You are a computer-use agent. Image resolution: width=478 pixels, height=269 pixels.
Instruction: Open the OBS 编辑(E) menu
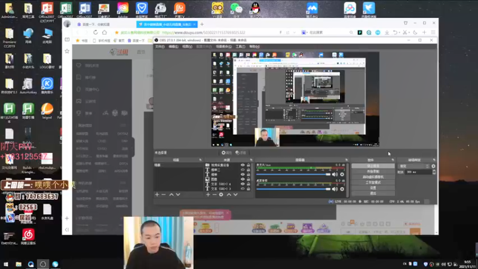coord(173,47)
